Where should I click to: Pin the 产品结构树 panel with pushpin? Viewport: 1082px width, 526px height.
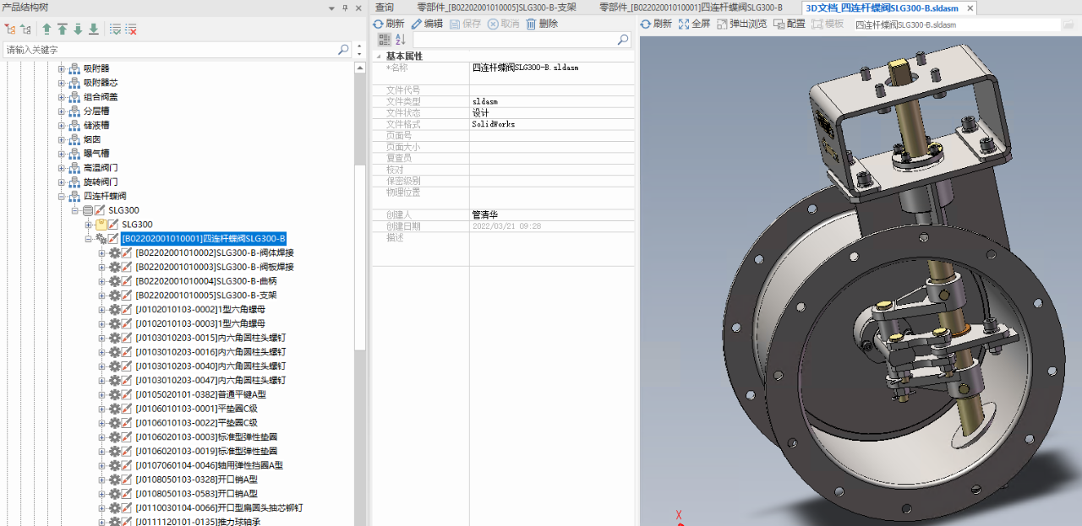[344, 8]
